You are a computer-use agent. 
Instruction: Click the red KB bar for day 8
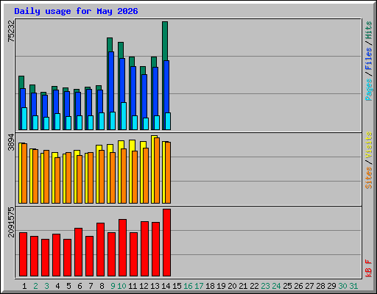click(100, 250)
